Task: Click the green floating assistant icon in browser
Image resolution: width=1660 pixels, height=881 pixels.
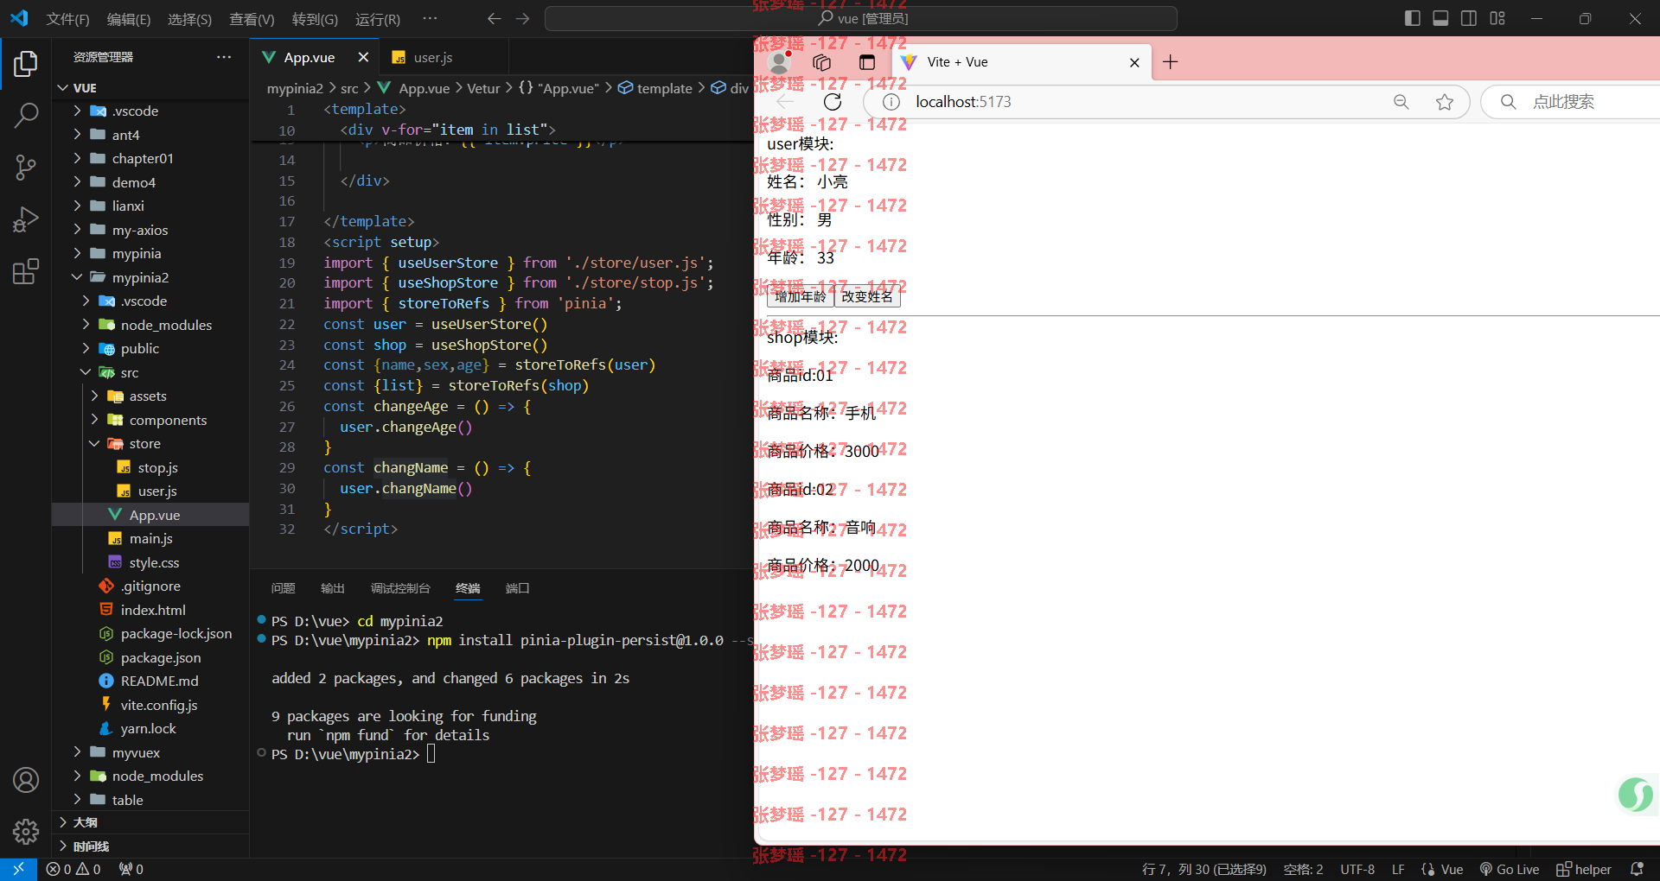Action: 1636,795
